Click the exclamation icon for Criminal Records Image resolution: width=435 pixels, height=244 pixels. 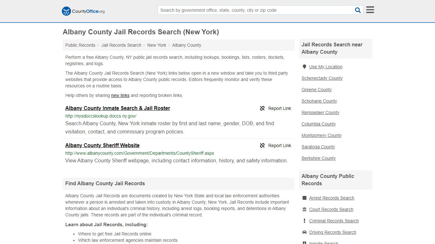point(304,221)
